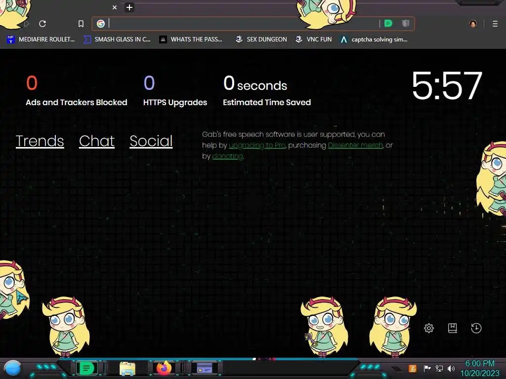Open the green Dissenter comments icon
Screen dimensions: 506x379
point(388,23)
